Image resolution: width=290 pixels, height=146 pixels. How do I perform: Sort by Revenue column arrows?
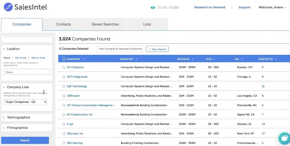point(192,59)
